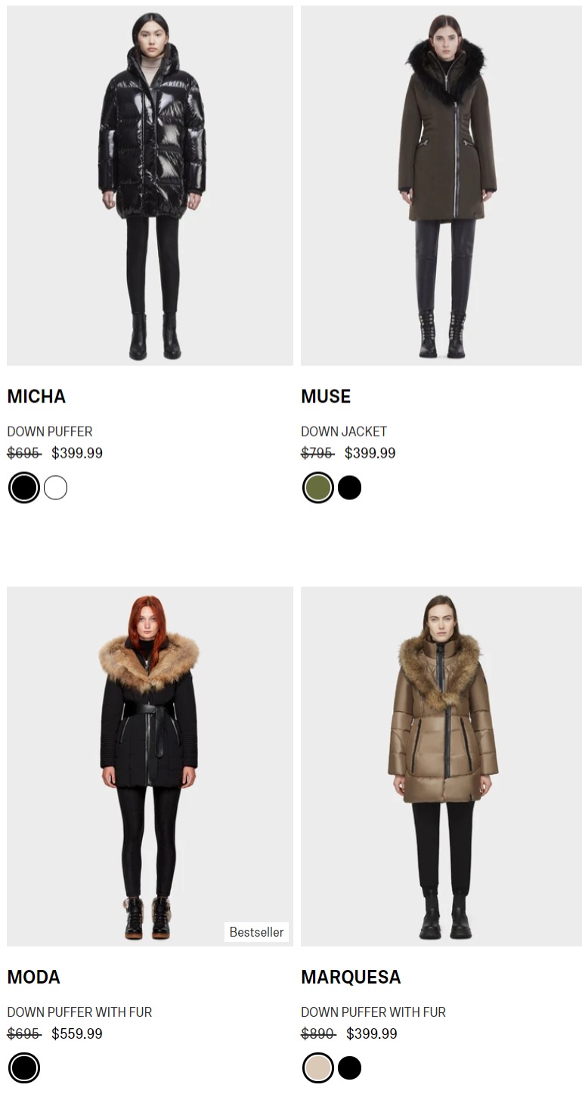The width and height of the screenshot is (582, 1097).
Task: Click Micha sale price $399.99
Action: click(x=77, y=453)
